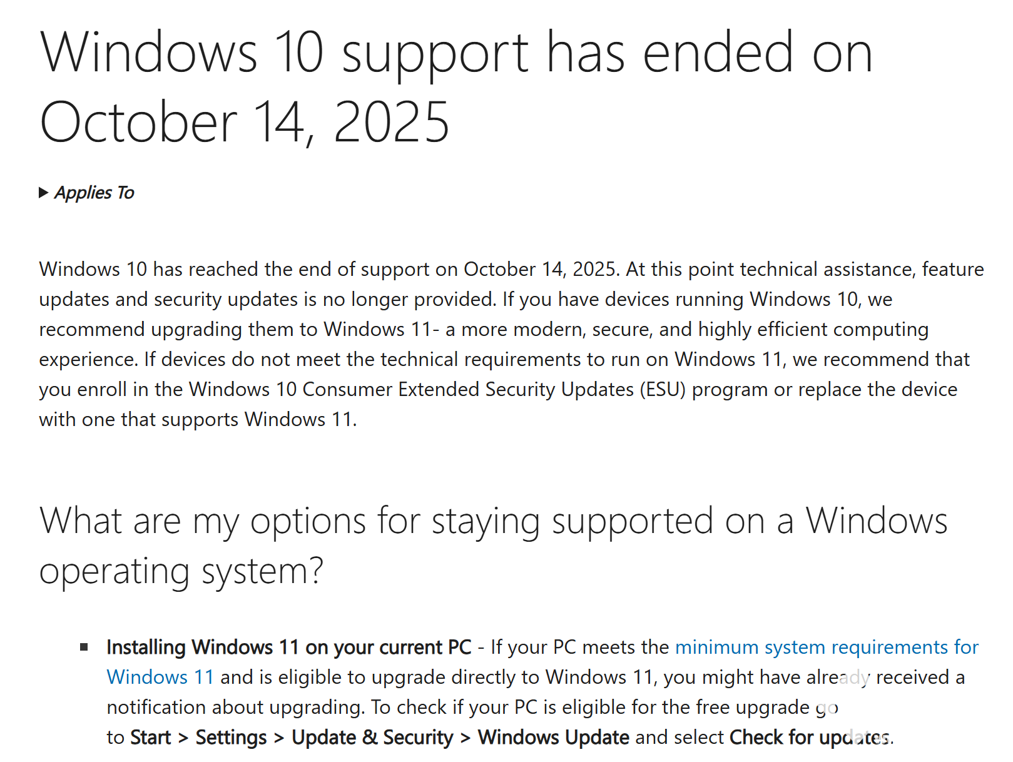The image size is (1013, 762).
Task: Click the italic "Applies To" label
Action: 94,193
